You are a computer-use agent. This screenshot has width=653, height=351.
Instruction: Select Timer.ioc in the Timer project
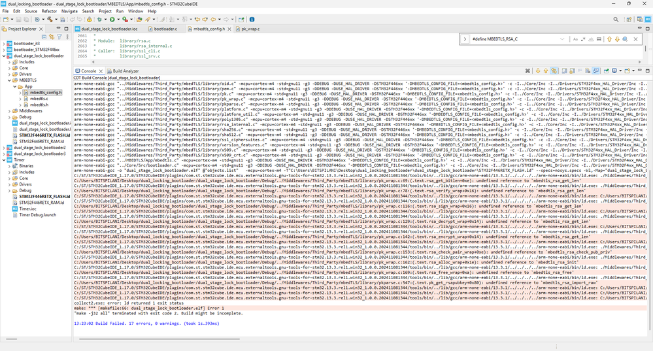(x=27, y=209)
